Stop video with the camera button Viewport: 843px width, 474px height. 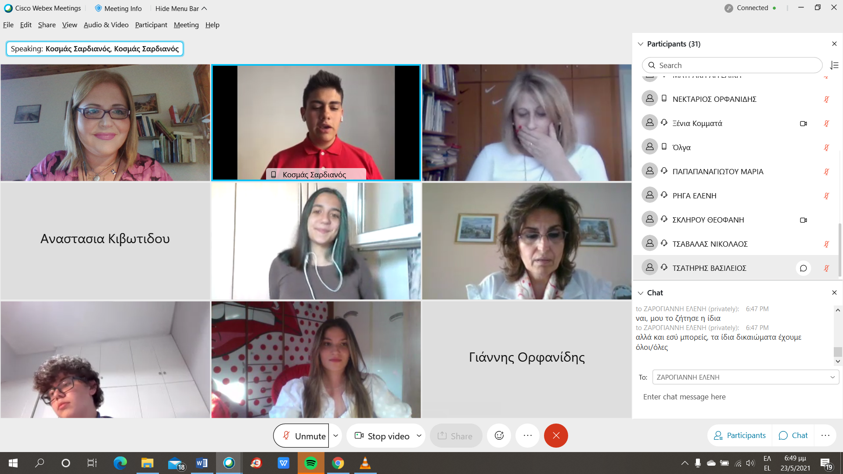point(382,436)
